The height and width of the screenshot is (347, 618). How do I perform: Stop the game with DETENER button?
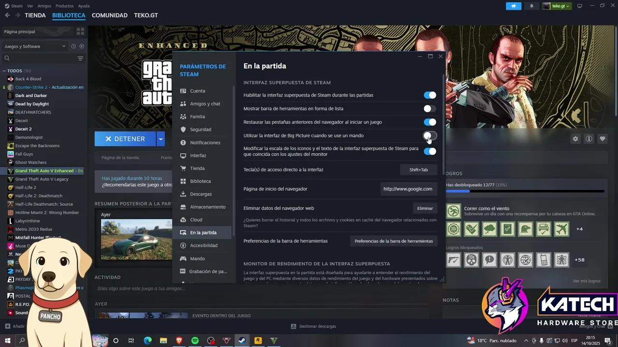click(125, 139)
